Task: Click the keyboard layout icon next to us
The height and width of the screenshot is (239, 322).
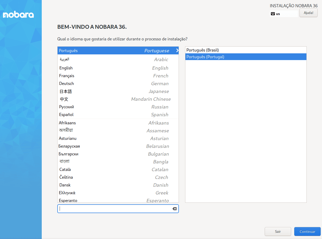Action: point(273,14)
